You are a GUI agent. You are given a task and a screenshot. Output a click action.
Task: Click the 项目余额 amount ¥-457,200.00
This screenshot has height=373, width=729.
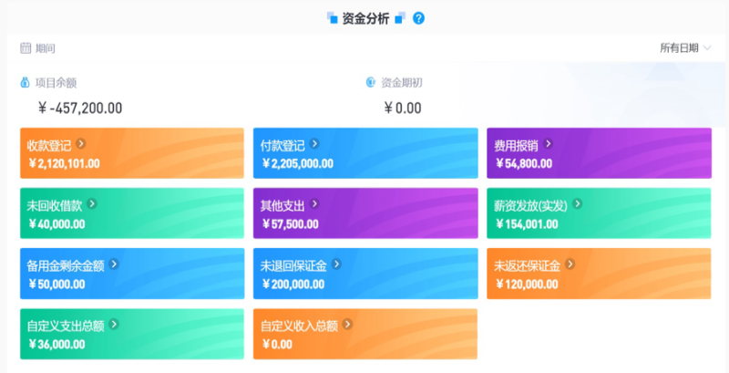coord(80,108)
